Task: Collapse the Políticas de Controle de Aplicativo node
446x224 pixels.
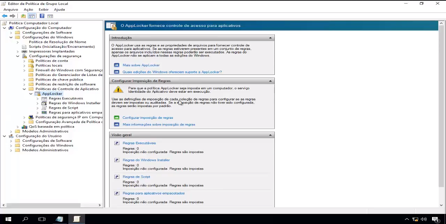Action: (x=24, y=89)
